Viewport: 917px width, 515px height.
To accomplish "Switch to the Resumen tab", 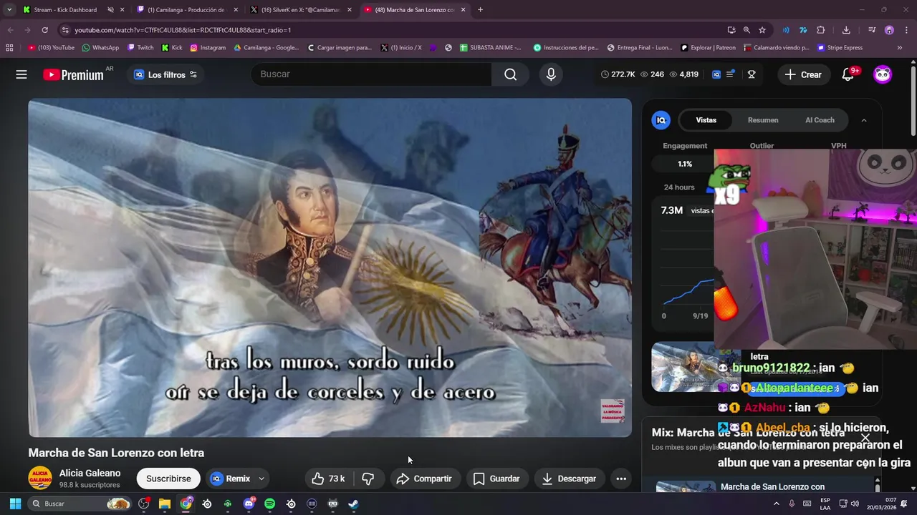I will tap(763, 120).
